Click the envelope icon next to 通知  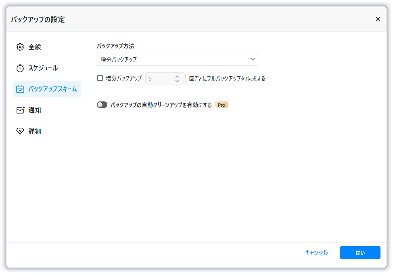coord(20,110)
